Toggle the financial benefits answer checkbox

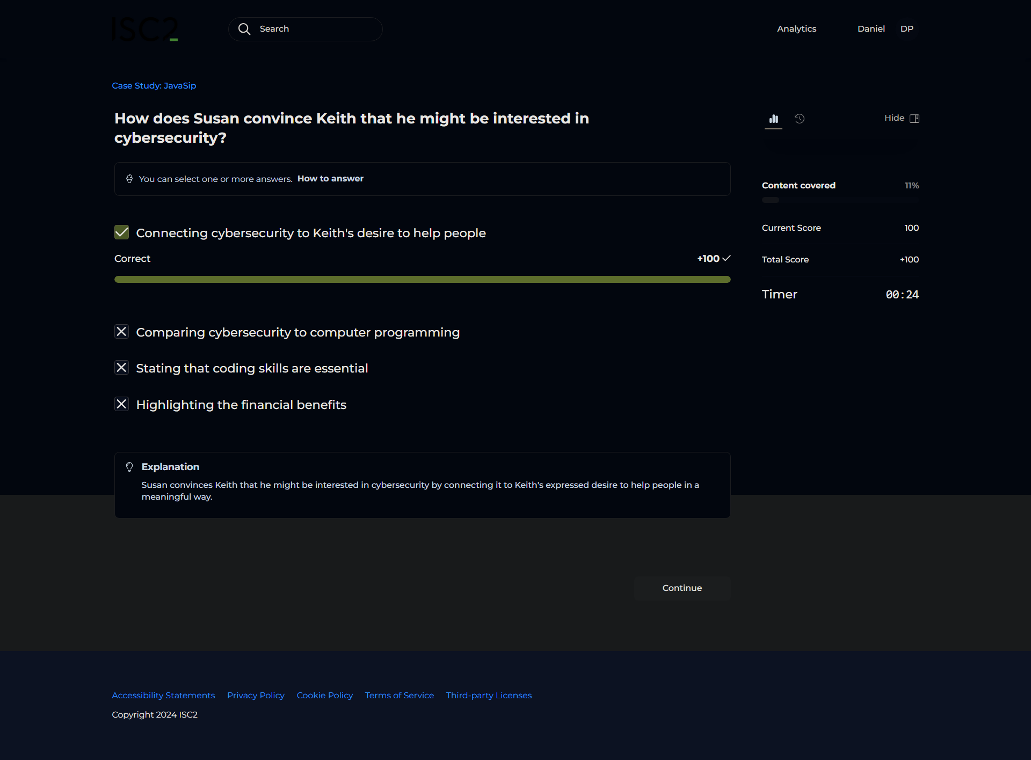tap(122, 404)
